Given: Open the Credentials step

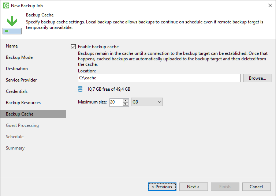Looking at the screenshot, I should tap(17, 91).
